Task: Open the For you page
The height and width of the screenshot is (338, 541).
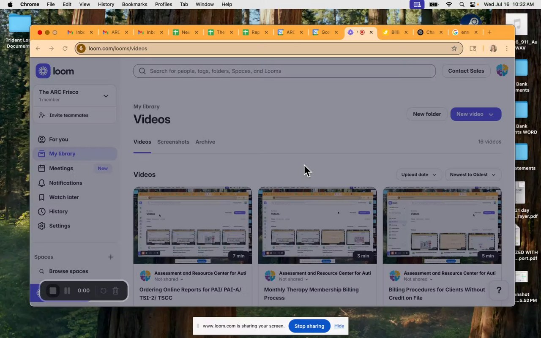Action: pyautogui.click(x=58, y=139)
